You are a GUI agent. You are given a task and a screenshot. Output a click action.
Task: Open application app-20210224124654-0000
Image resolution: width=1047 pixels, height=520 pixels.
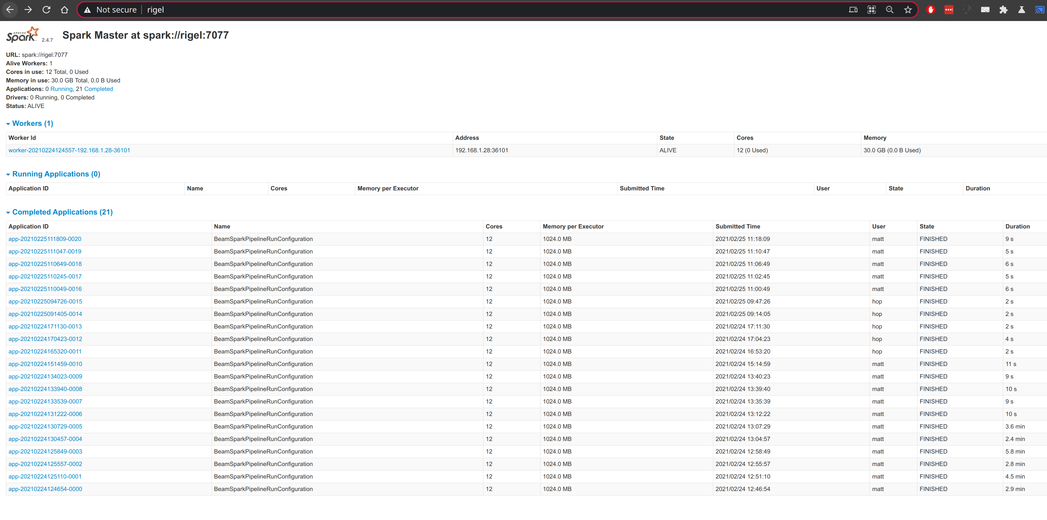coord(45,489)
